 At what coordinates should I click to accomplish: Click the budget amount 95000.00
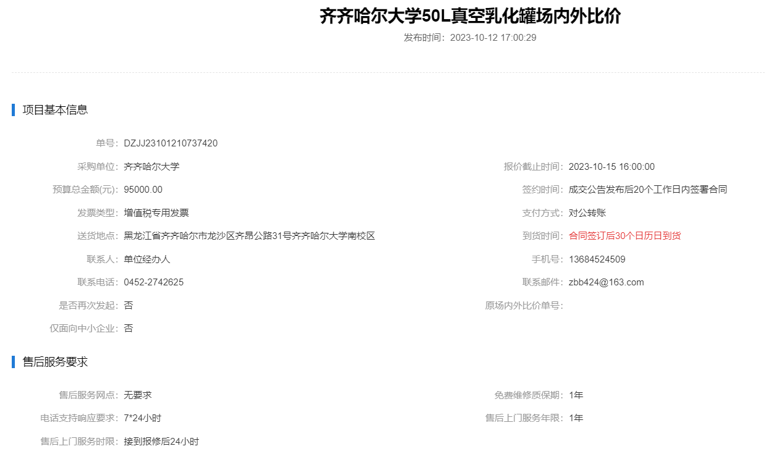pyautogui.click(x=143, y=190)
